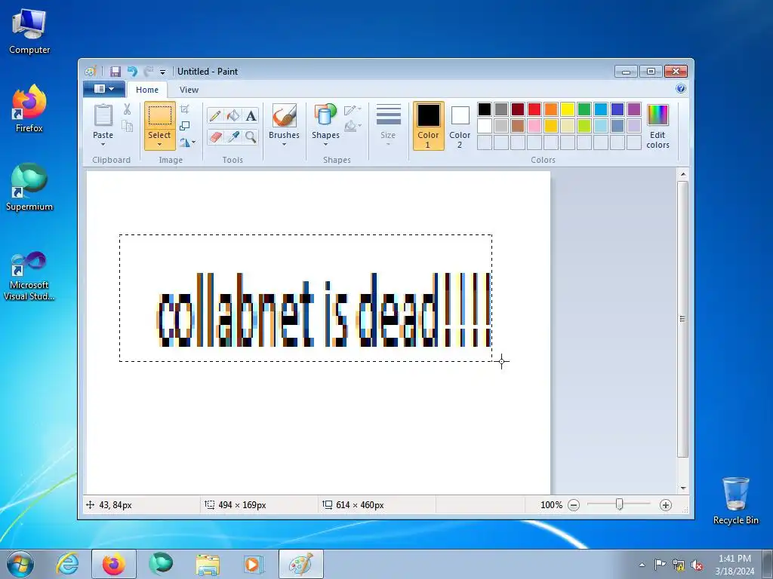Click the zoom slider handle
The image size is (773, 579).
619,504
